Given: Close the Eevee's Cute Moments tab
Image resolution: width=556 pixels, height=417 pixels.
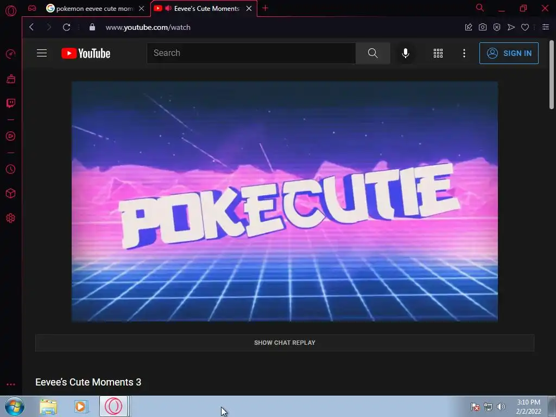Looking at the screenshot, I should point(249,9).
